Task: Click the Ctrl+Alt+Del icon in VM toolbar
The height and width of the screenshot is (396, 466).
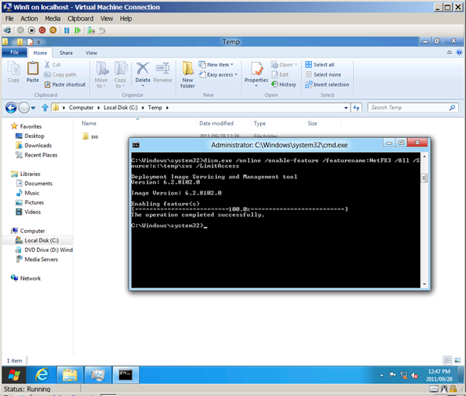Action: 7,30
